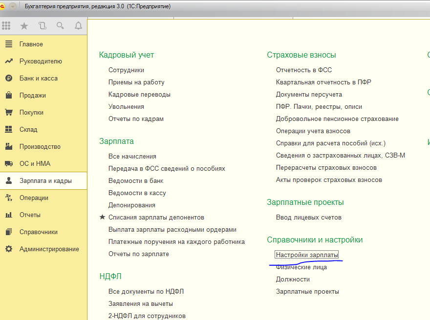Open Приемы на работу

click(136, 82)
